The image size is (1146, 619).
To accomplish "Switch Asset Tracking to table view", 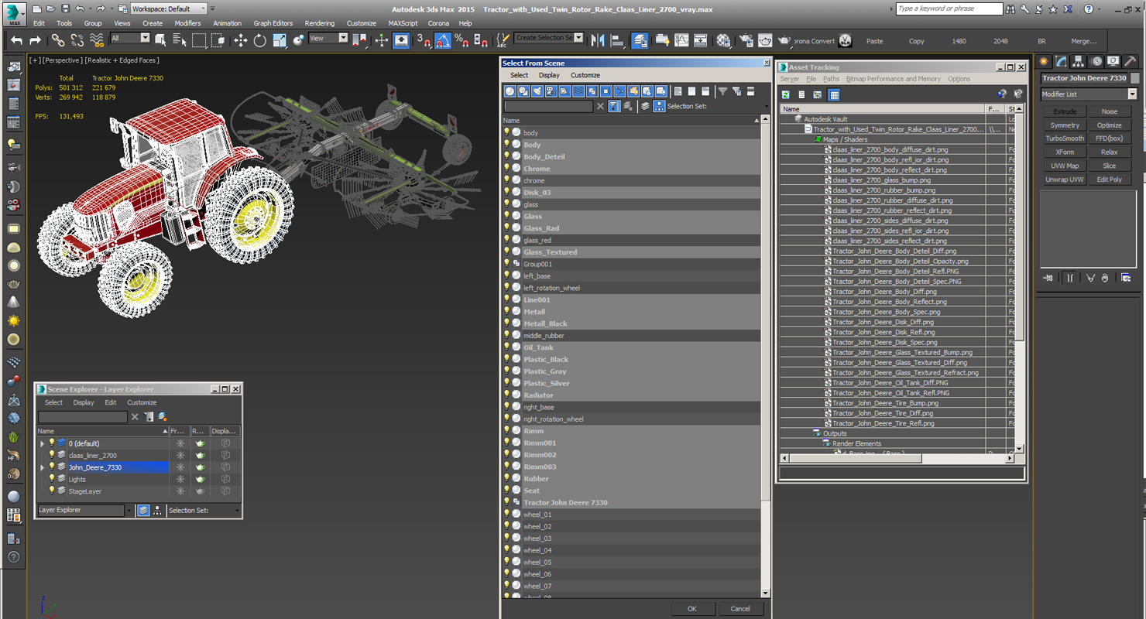I will coord(834,94).
